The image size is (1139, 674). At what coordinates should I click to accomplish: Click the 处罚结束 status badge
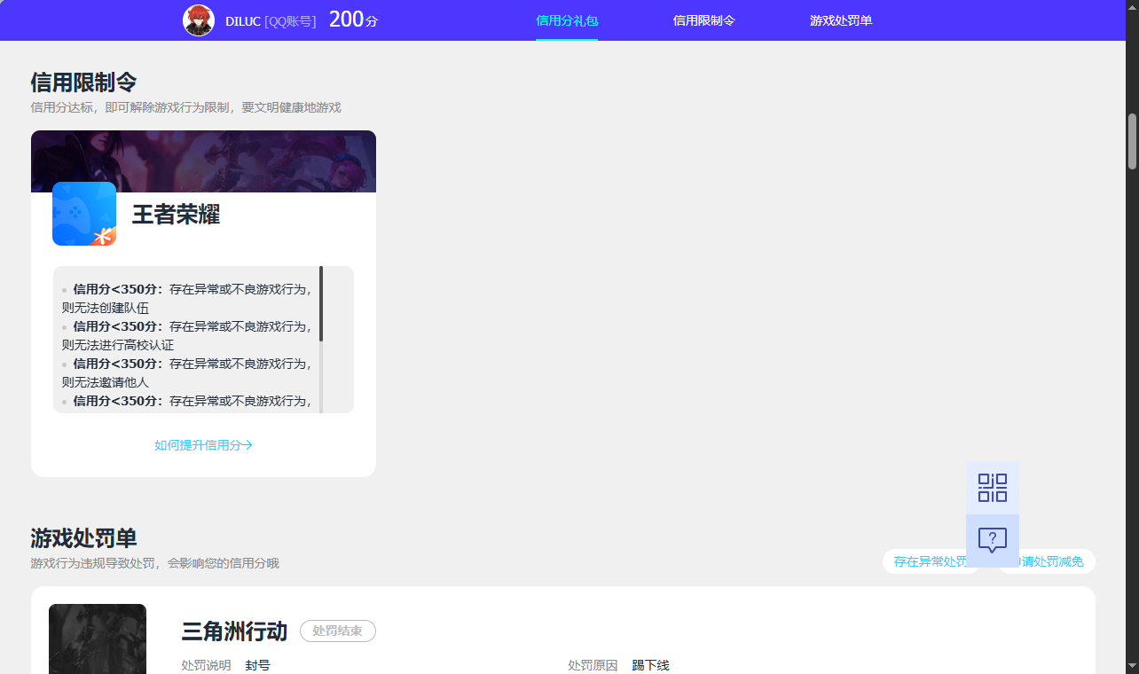(338, 631)
